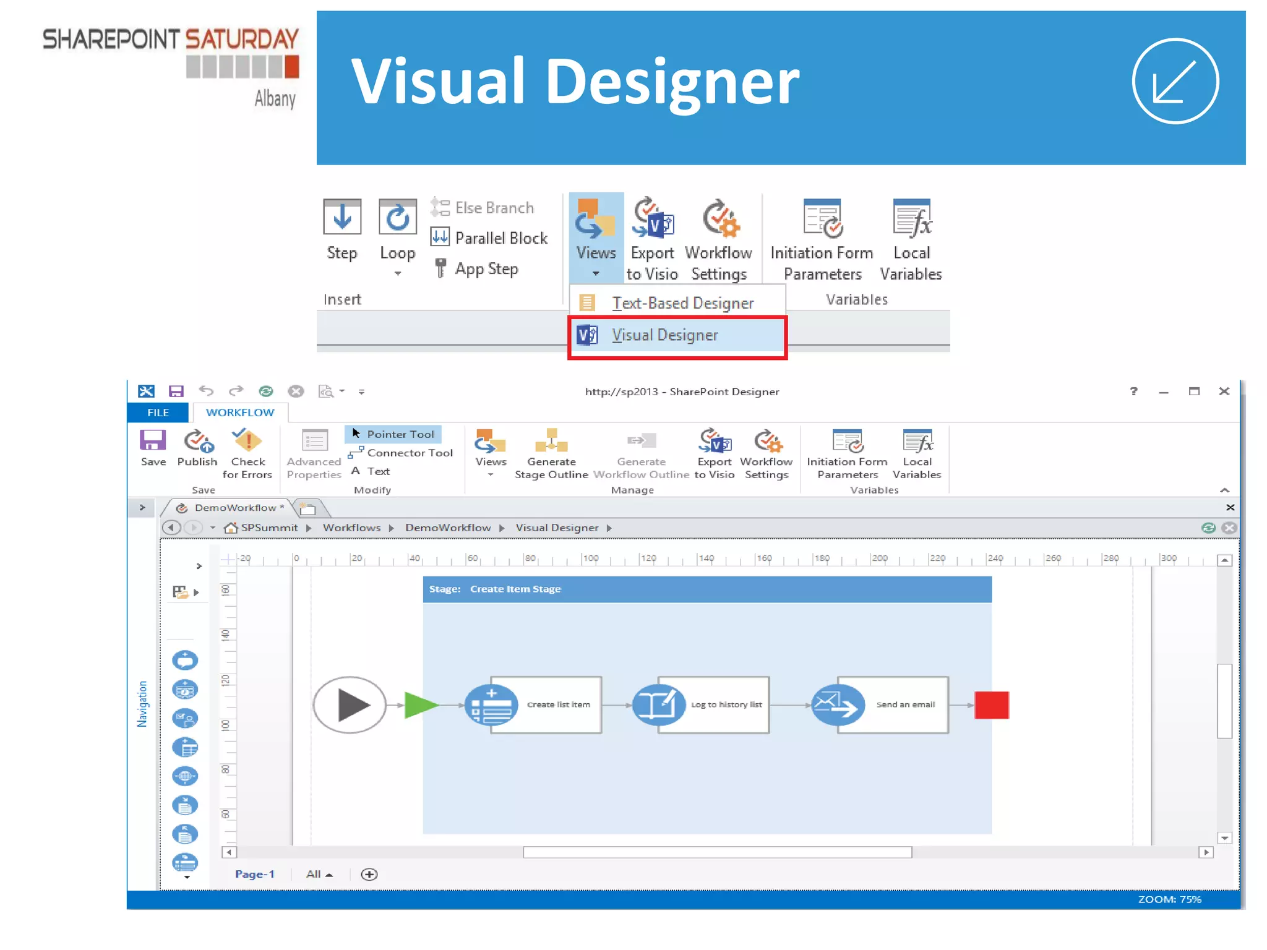This screenshot has height=950, width=1267.
Task: Click DemoWorkflow in the breadcrumb
Action: (448, 528)
